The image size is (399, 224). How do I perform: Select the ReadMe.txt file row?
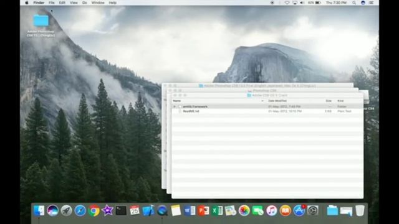pos(267,111)
